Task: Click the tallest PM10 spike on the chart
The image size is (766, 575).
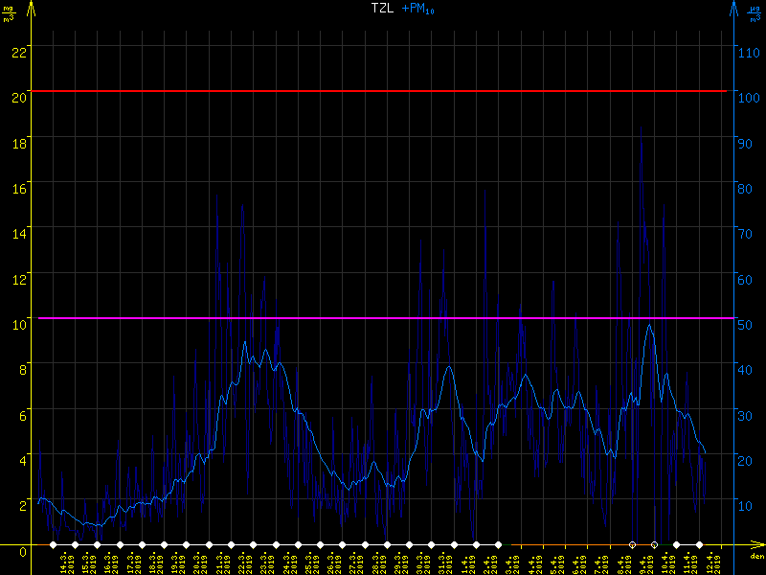Action: tap(641, 144)
